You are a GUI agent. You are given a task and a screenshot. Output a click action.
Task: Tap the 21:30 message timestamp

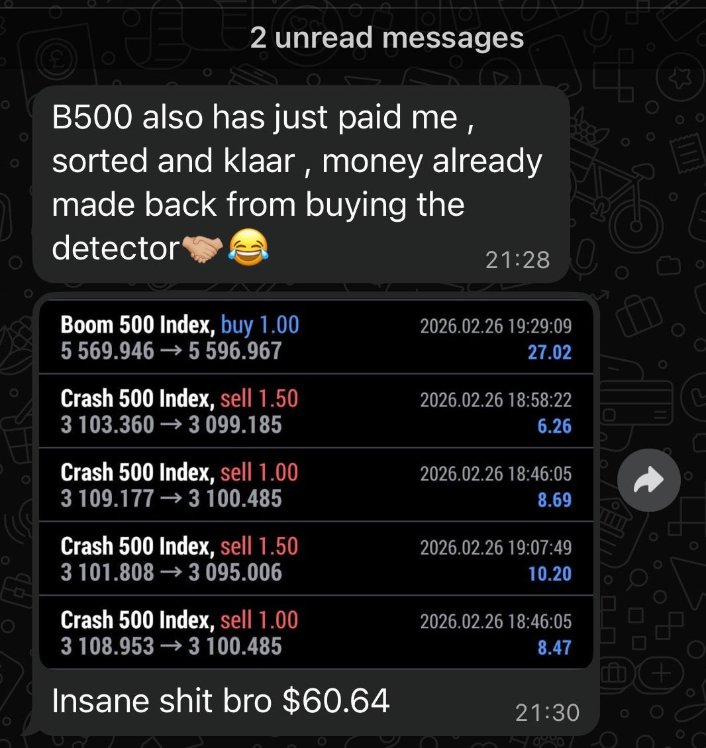click(547, 713)
